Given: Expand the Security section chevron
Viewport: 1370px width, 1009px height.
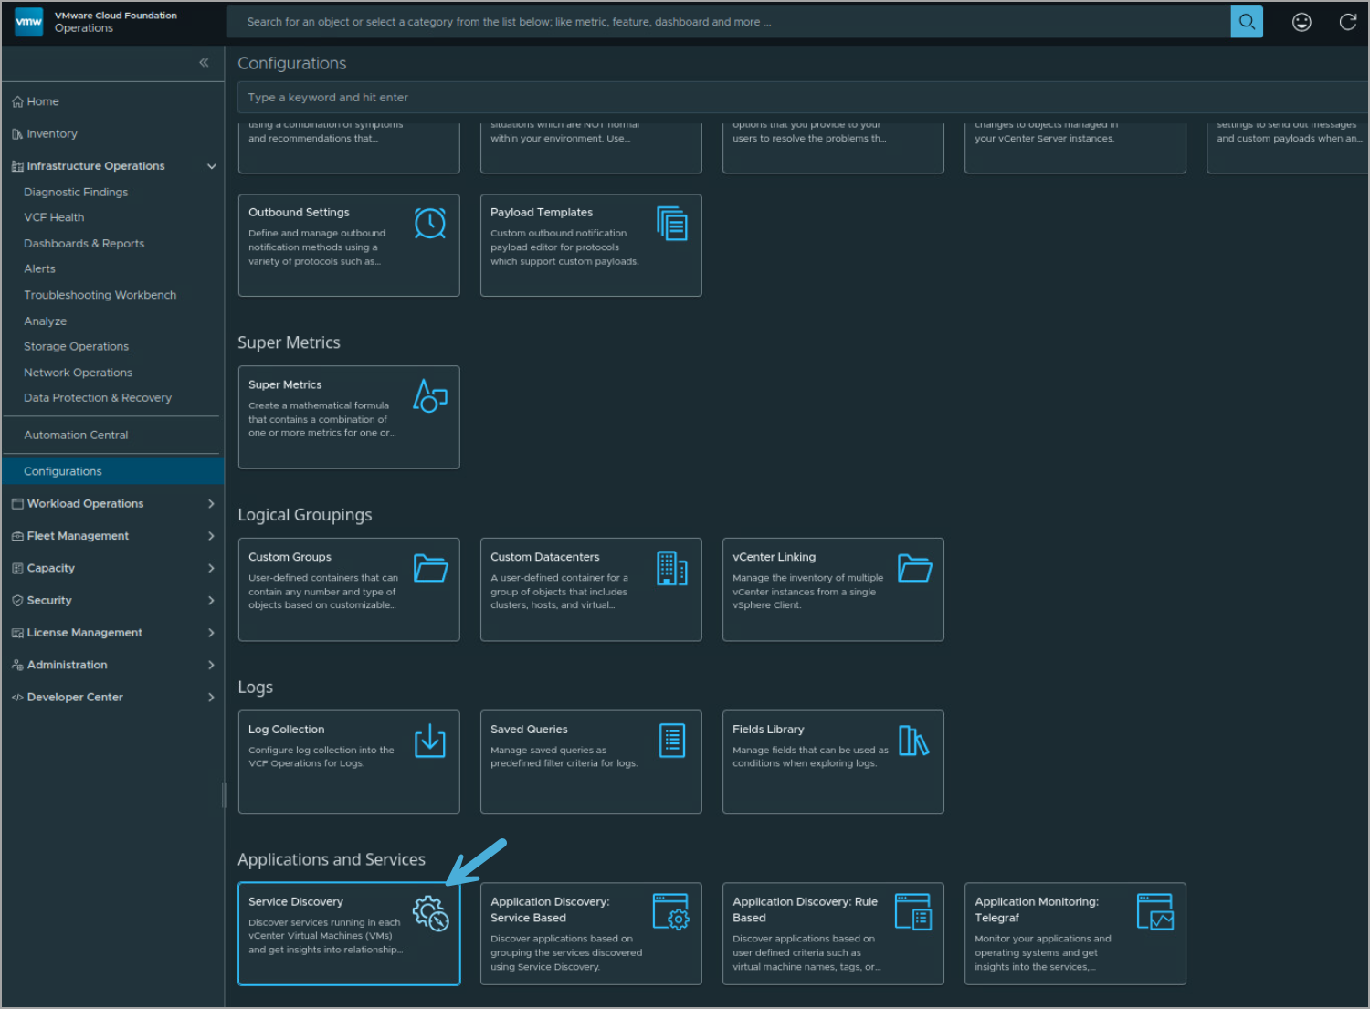Looking at the screenshot, I should point(211,601).
